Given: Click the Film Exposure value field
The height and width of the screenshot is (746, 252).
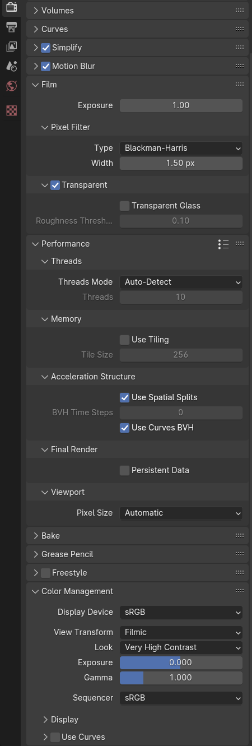Looking at the screenshot, I should pyautogui.click(x=181, y=105).
